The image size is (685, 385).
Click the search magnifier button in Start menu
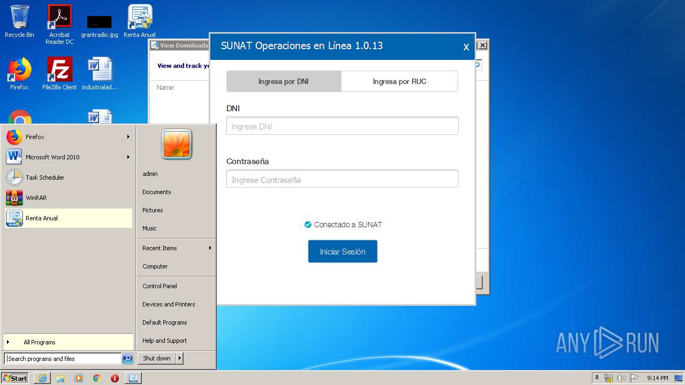127,359
